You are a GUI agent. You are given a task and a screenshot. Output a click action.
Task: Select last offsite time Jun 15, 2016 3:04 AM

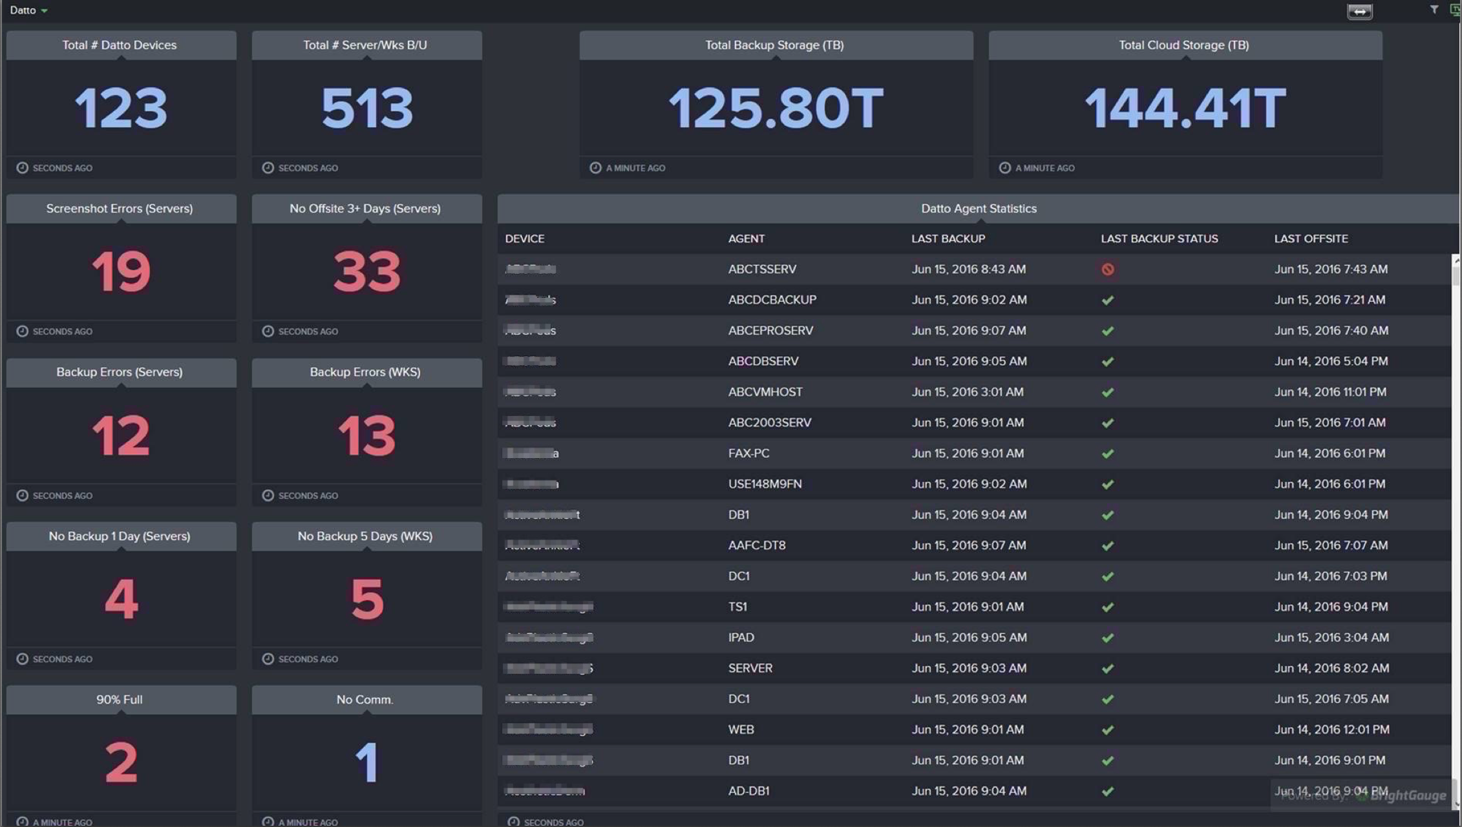point(1331,638)
